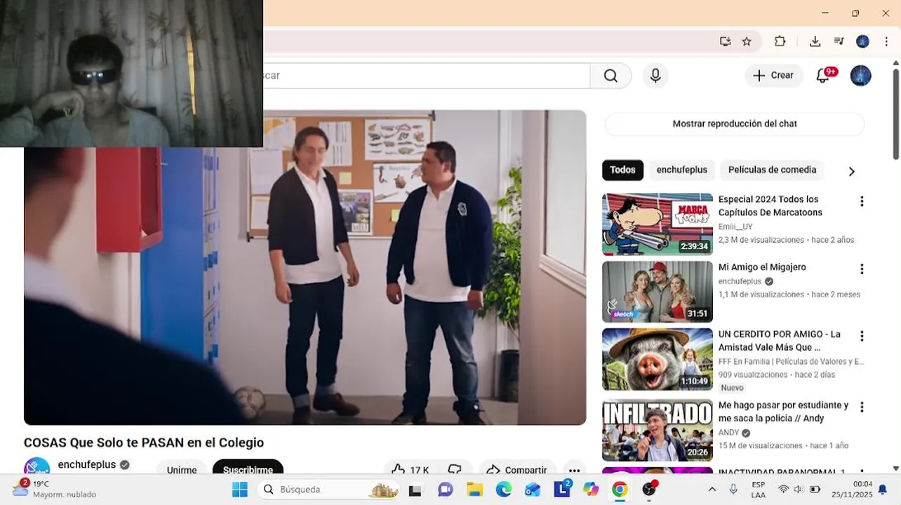Click Mostrar reproducción del chat
This screenshot has width=901, height=505.
pos(735,123)
